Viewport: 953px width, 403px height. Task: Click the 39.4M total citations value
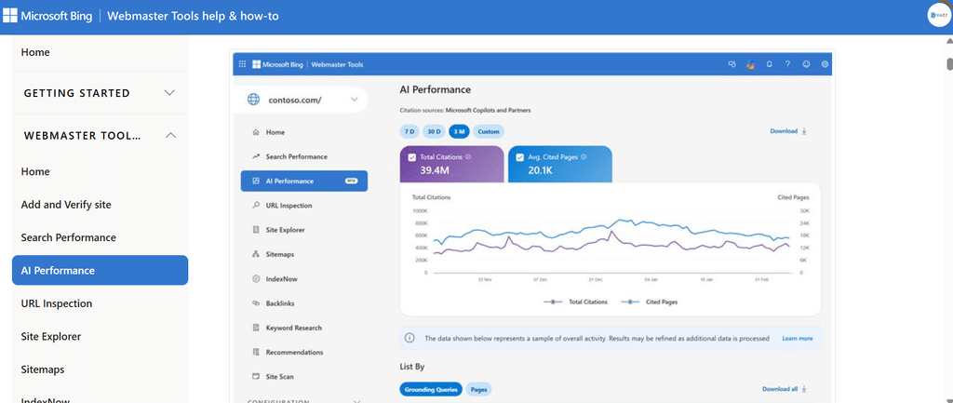point(435,170)
